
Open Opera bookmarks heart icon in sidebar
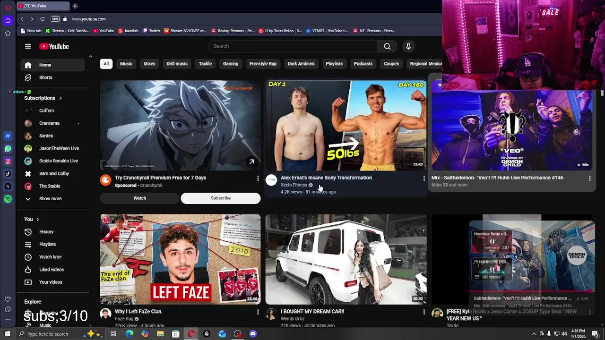click(8, 299)
